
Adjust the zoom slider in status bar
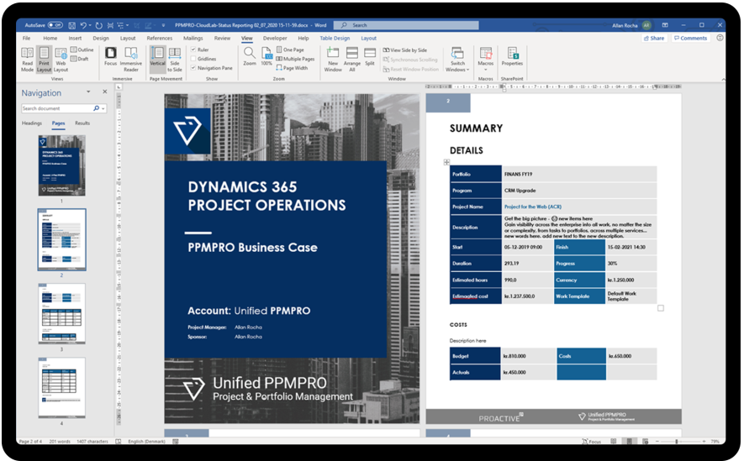pyautogui.click(x=676, y=441)
